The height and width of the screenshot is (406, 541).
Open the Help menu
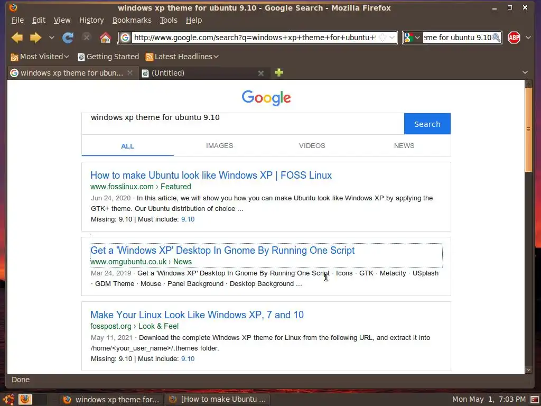(x=194, y=21)
